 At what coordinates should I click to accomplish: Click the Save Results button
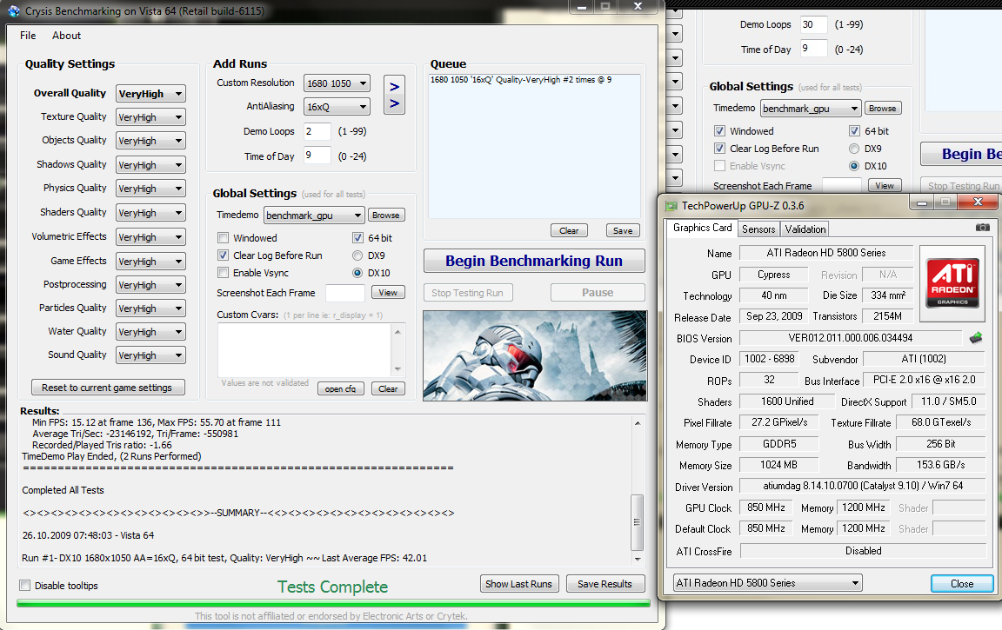pos(605,584)
